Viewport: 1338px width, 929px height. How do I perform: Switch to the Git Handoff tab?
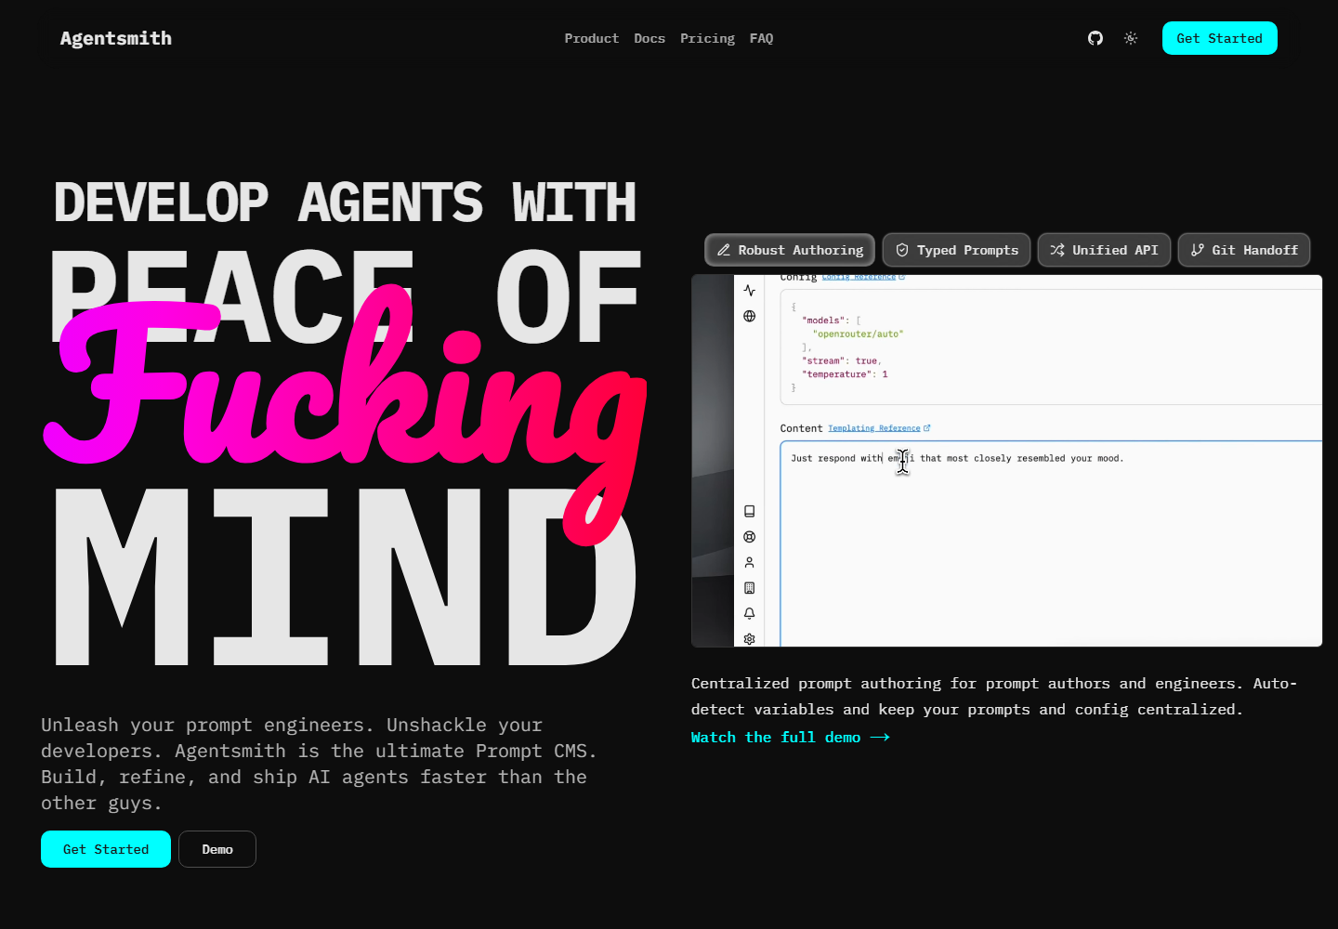coord(1244,250)
